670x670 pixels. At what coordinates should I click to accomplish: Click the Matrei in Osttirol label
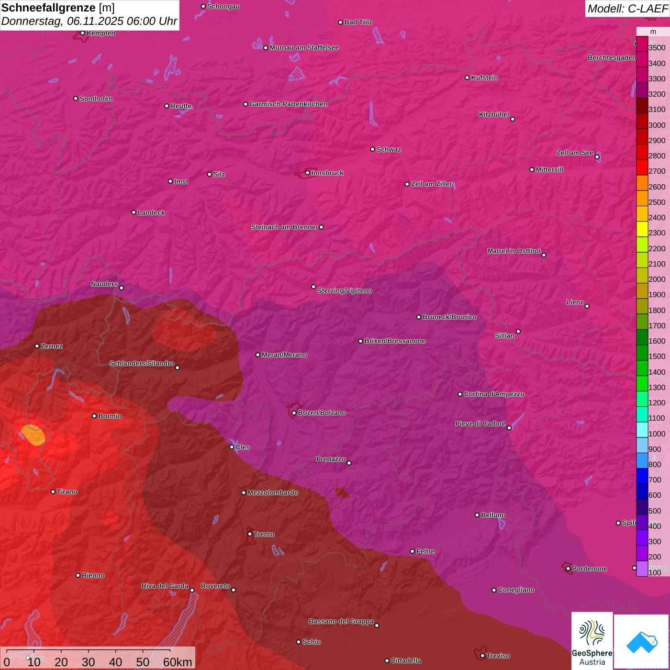tap(514, 251)
